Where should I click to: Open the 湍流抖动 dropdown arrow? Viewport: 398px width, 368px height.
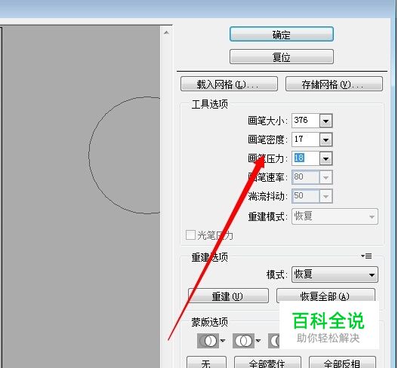pyautogui.click(x=326, y=196)
